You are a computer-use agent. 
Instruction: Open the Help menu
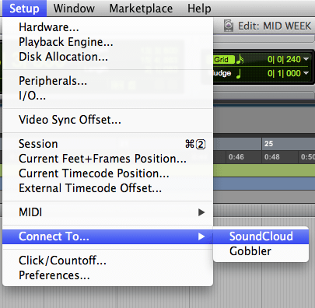pyautogui.click(x=199, y=9)
